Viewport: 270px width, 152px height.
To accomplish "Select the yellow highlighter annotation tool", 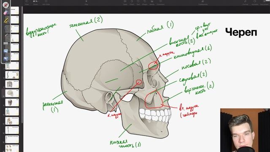I will tap(5, 21).
